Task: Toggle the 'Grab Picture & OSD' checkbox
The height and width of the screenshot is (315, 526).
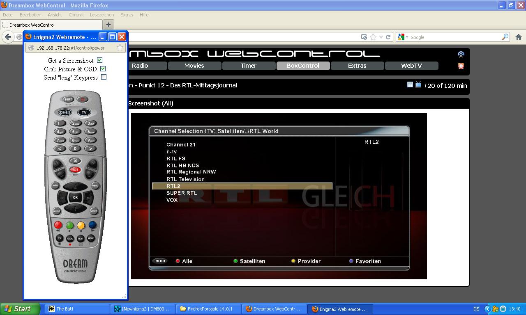Action: coord(103,69)
